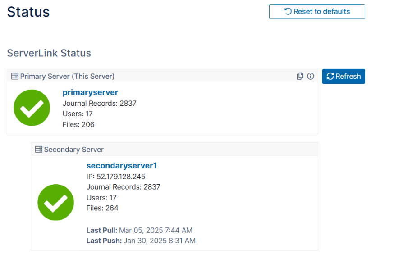Click the info icon in Primary Server header
The width and height of the screenshot is (403, 268).
[x=310, y=76]
